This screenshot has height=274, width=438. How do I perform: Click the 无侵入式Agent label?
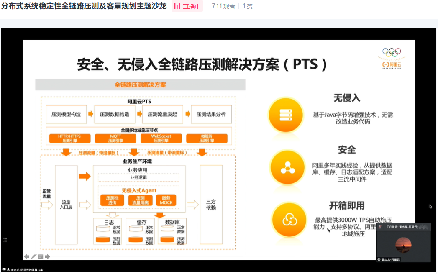[139, 190]
